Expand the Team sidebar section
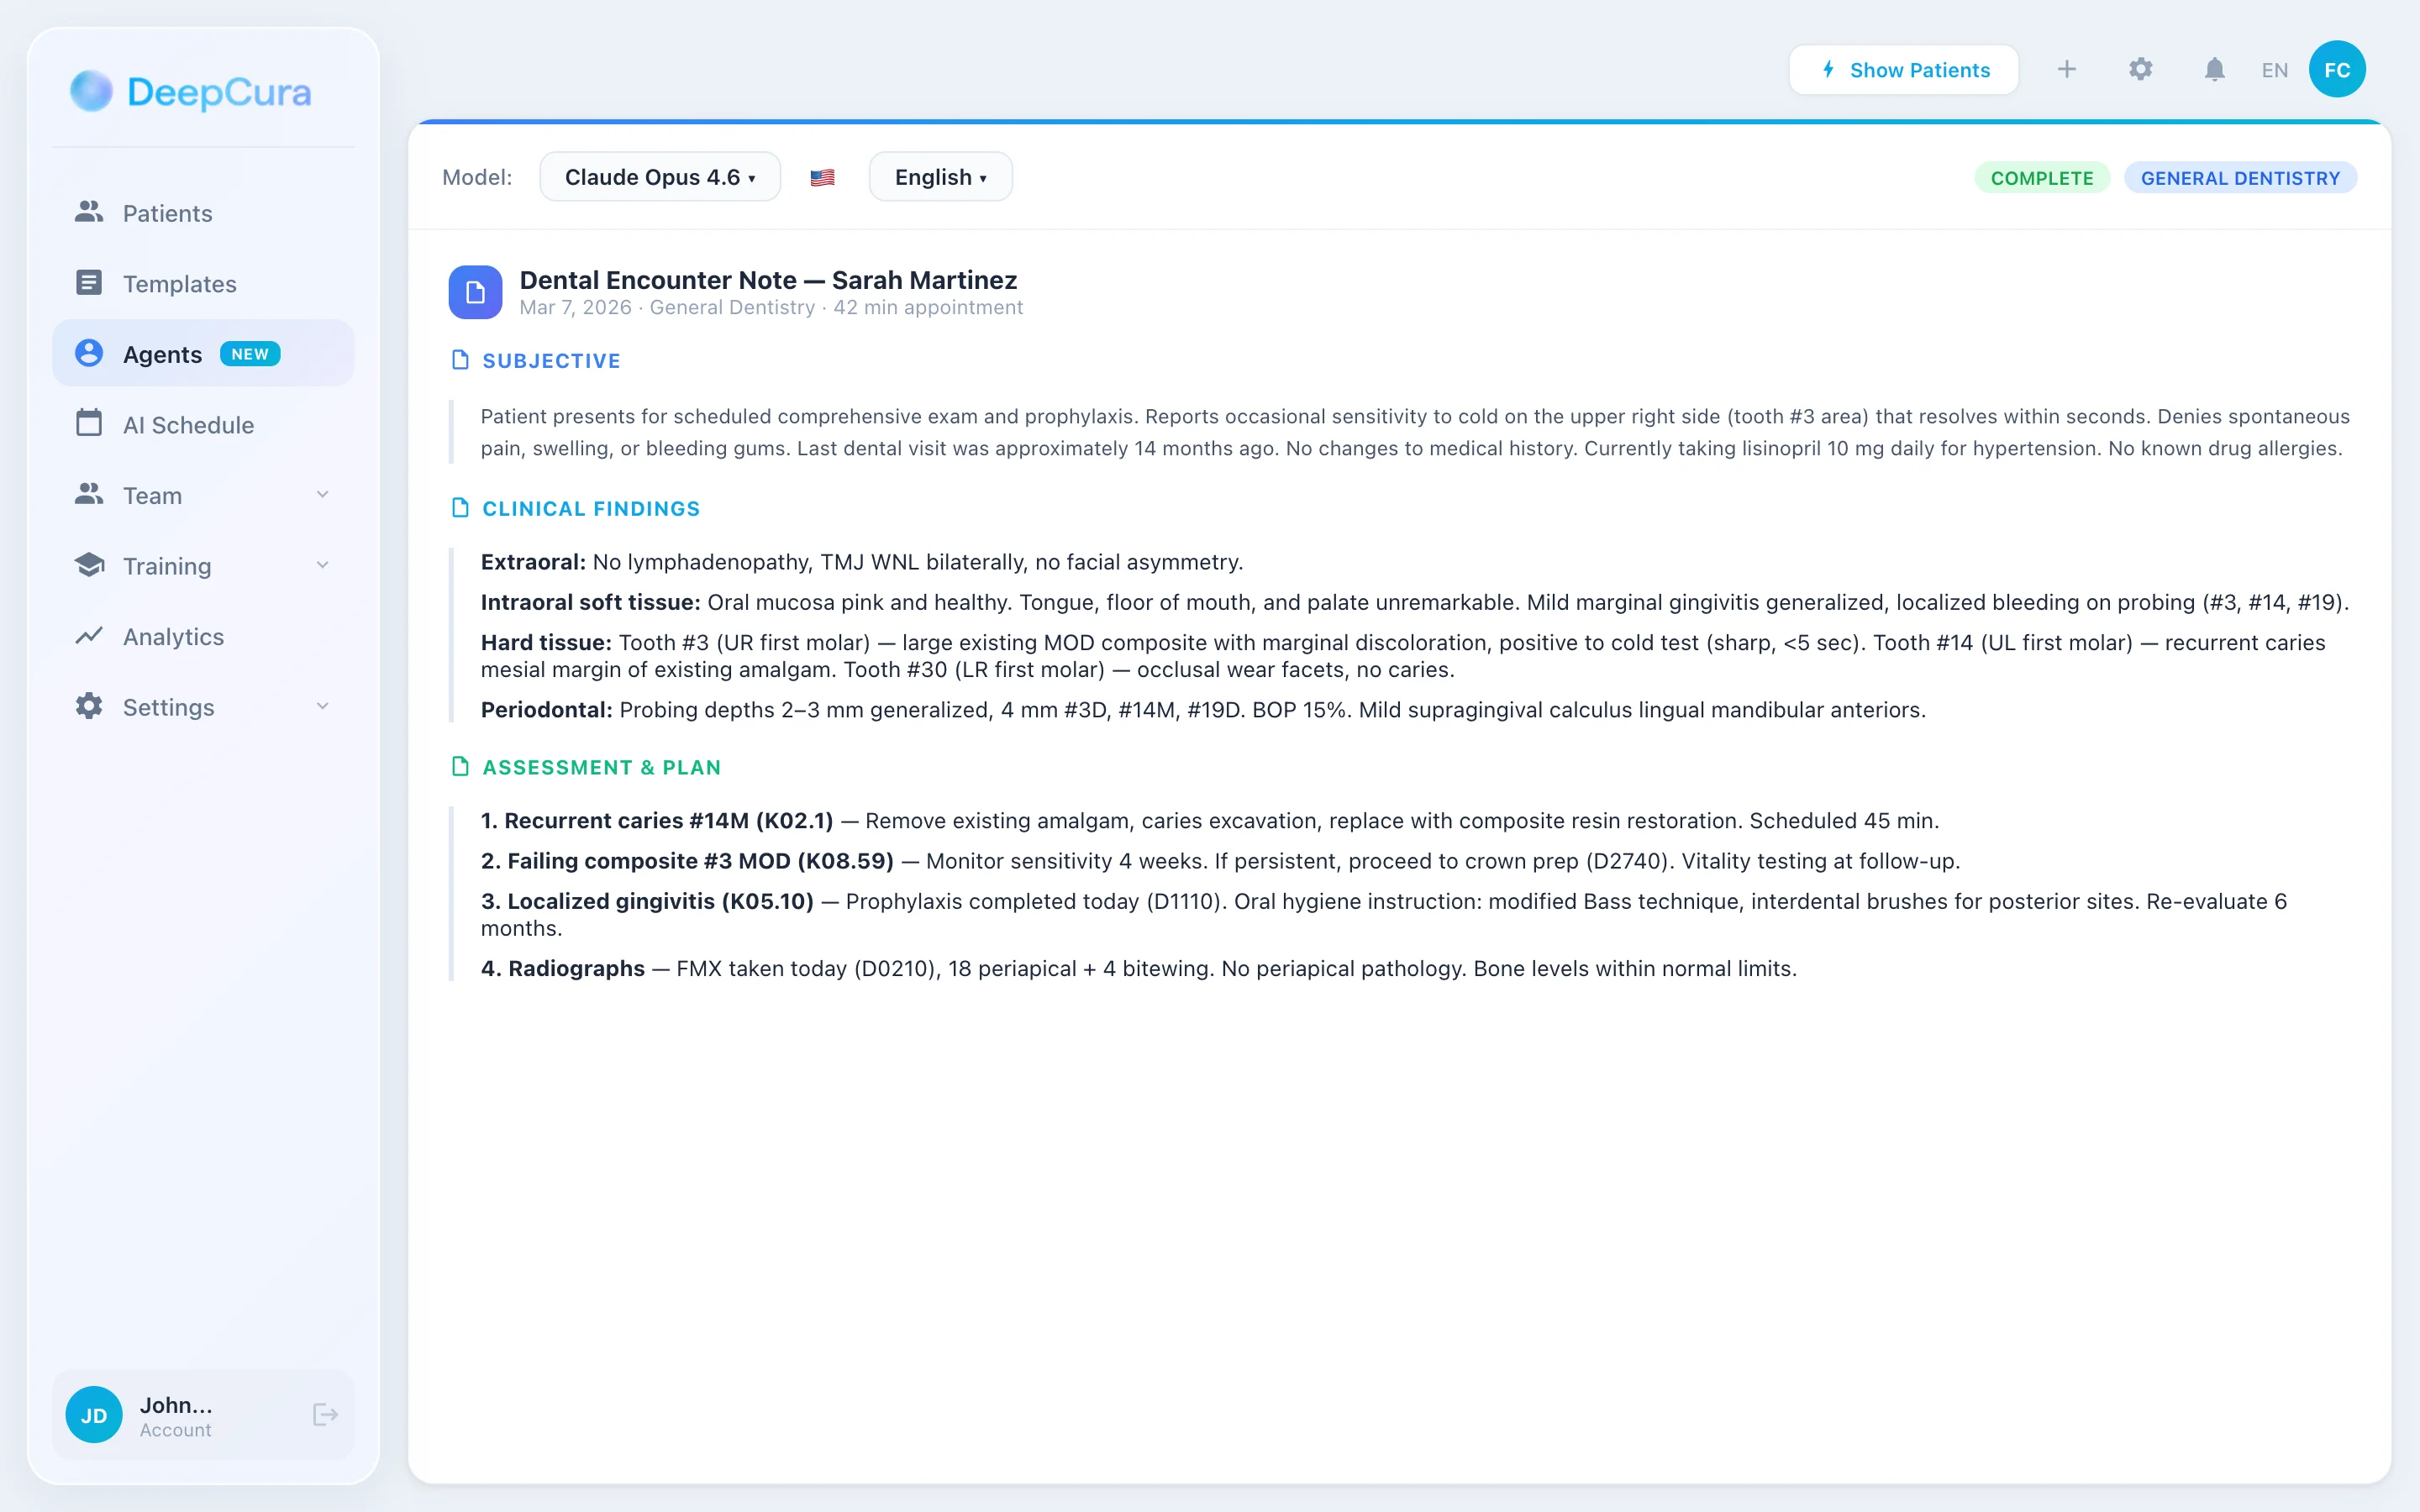Viewport: 2420px width, 1512px height. point(322,494)
